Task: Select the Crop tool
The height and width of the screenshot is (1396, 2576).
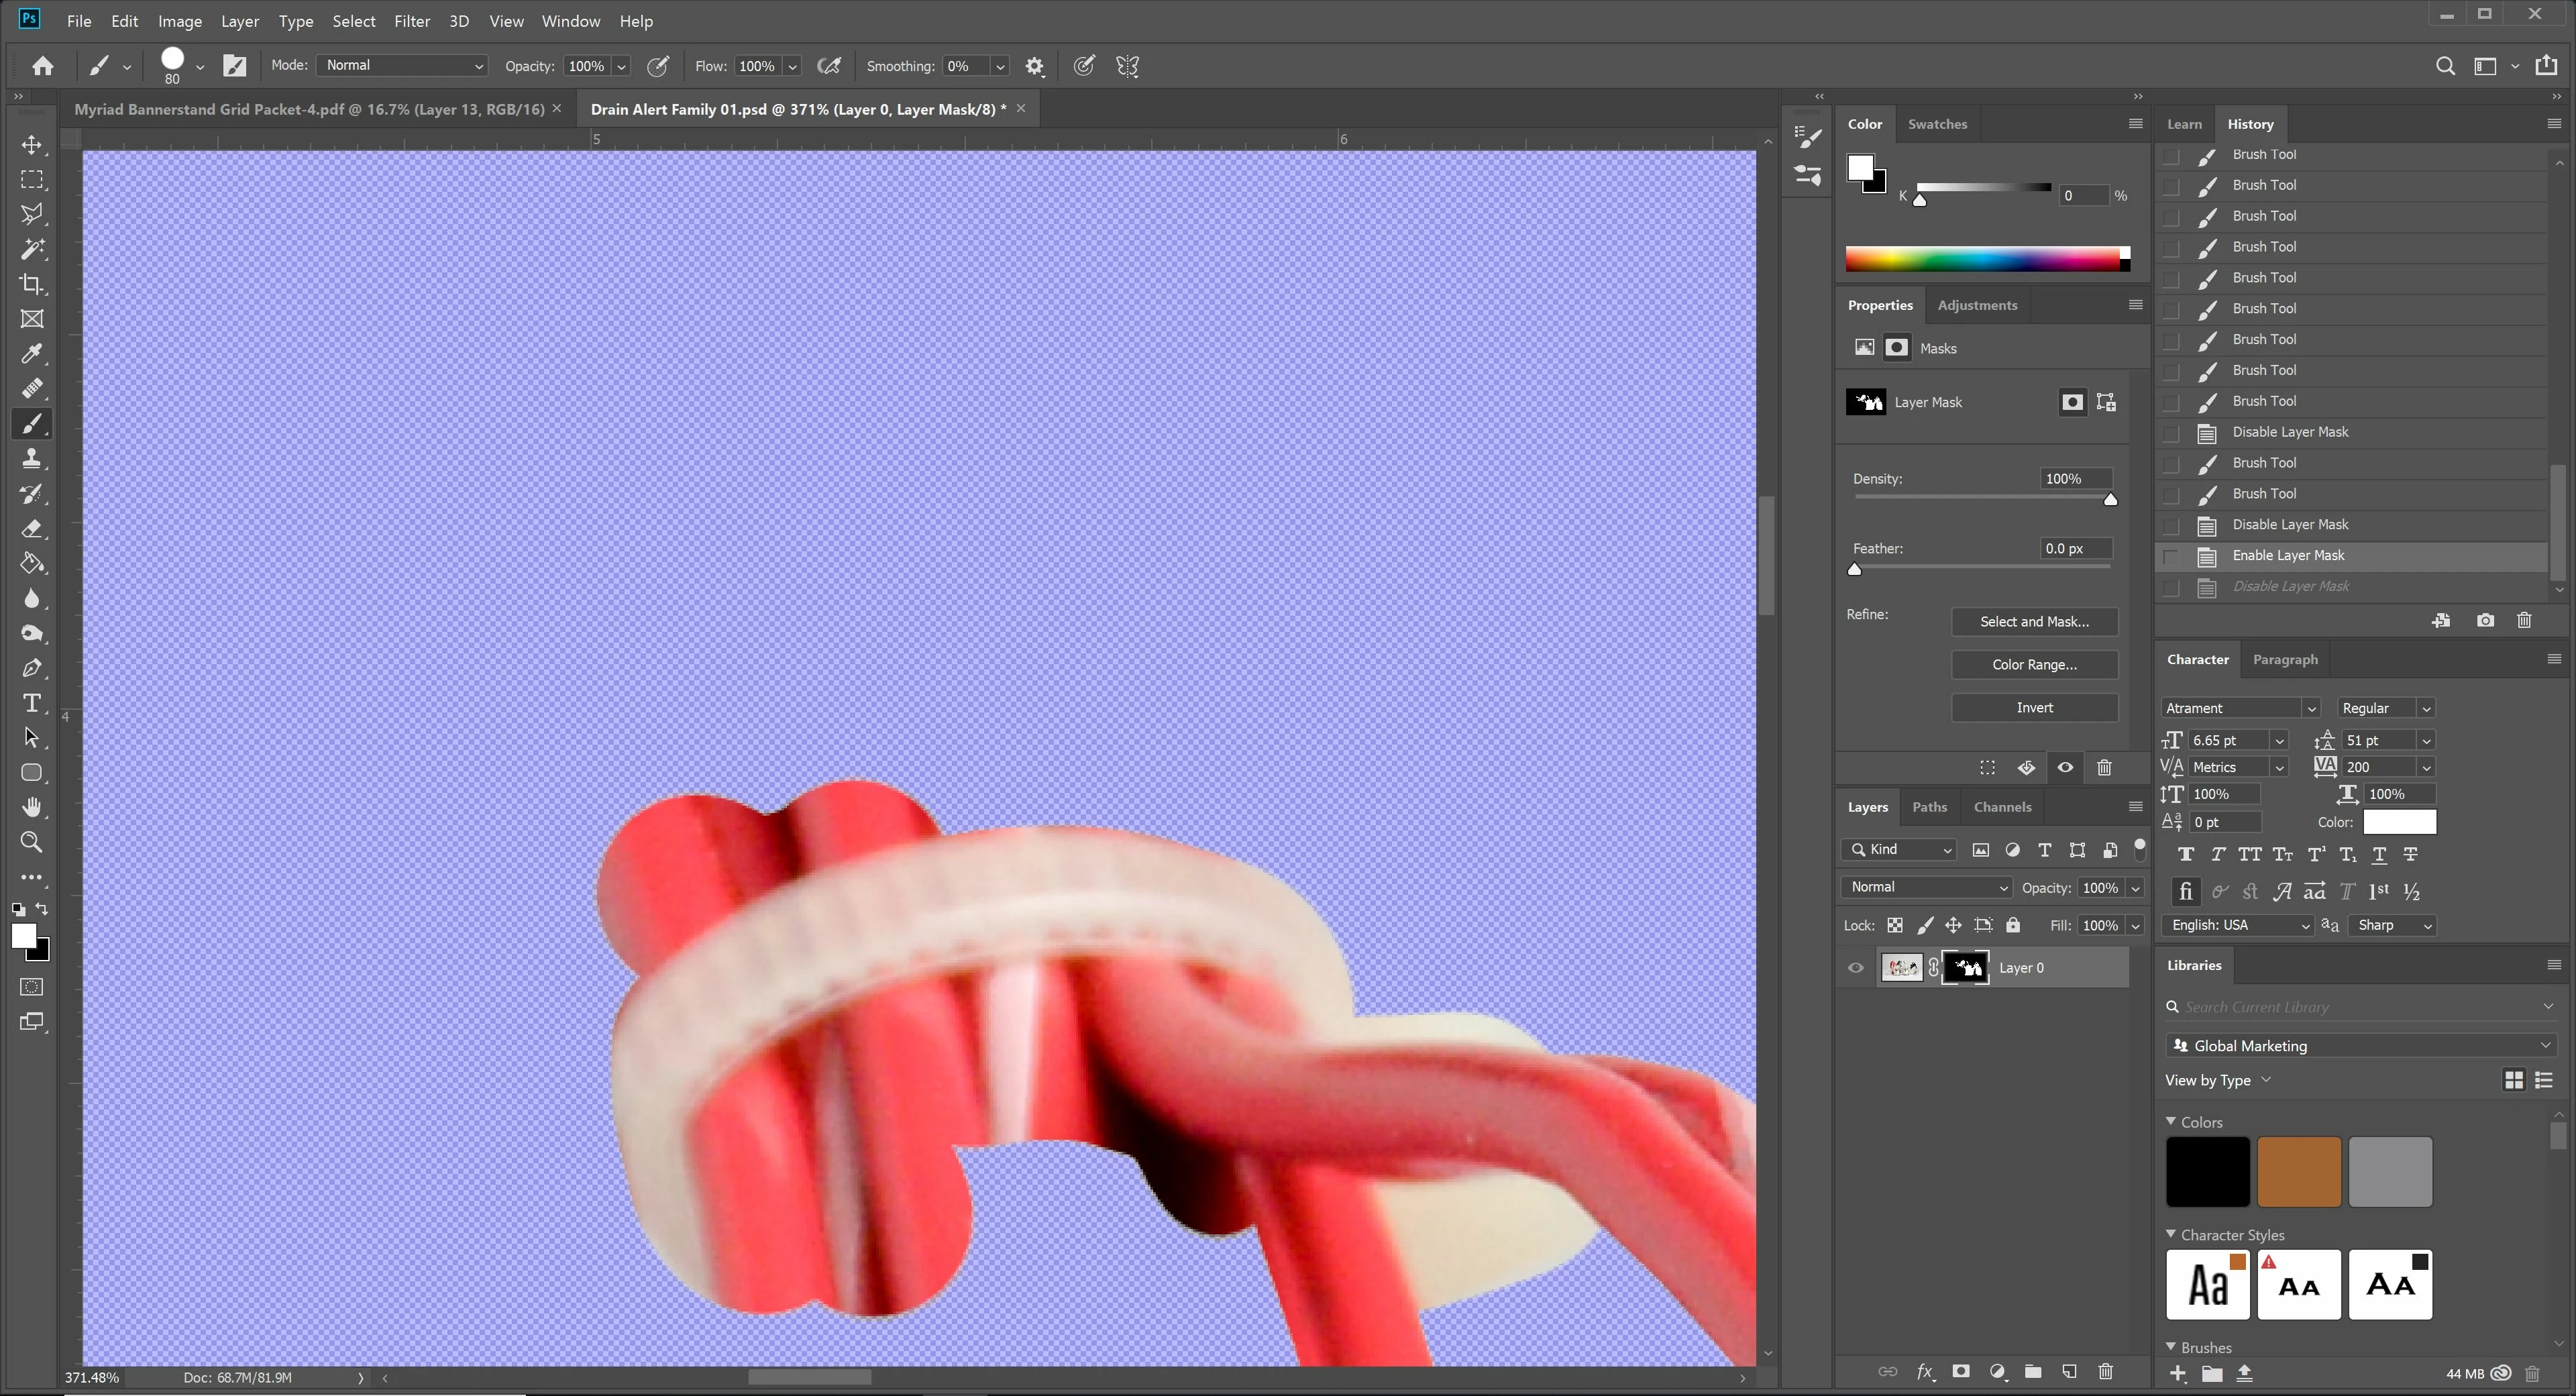Action: (32, 284)
